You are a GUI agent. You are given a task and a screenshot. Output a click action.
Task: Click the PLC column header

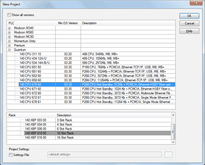pos(31,23)
